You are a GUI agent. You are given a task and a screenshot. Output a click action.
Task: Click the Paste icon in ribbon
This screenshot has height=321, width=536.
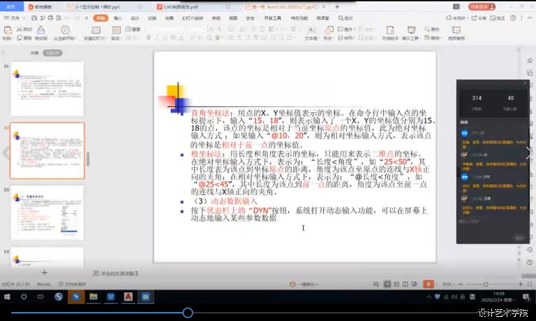click(8, 31)
